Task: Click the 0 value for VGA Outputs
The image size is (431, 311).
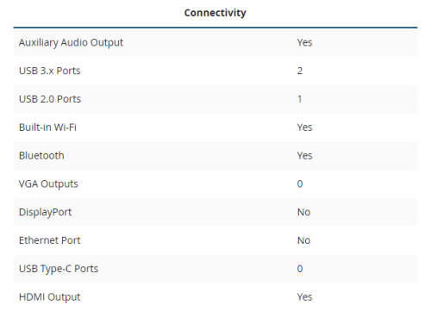Action: click(x=300, y=183)
